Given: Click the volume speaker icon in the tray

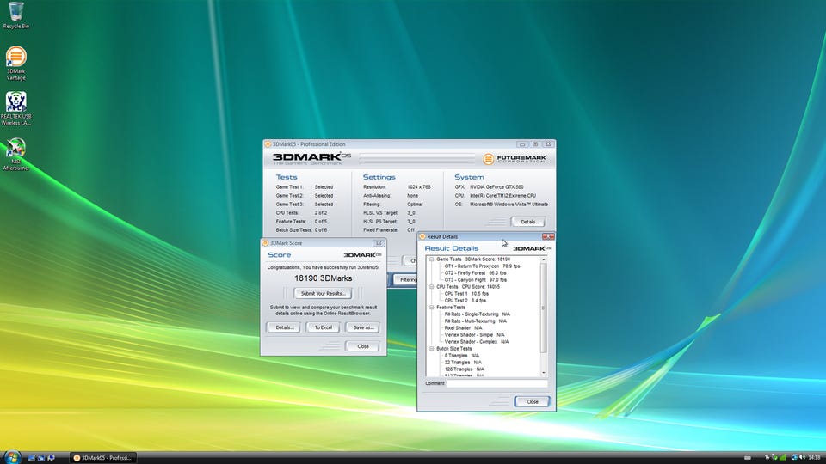Looking at the screenshot, I should [x=800, y=457].
